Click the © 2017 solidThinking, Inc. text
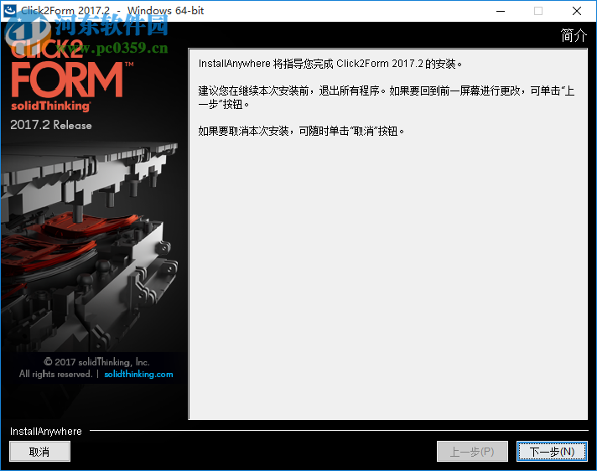The image size is (597, 471). pyautogui.click(x=96, y=362)
